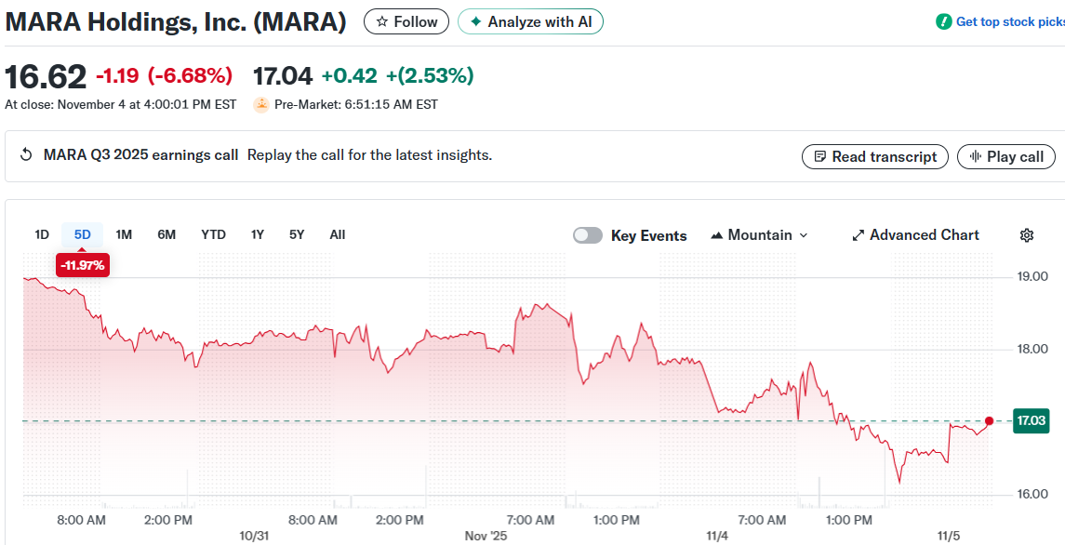Open Get top stock picks link
1065x545 pixels.
[x=1008, y=21]
